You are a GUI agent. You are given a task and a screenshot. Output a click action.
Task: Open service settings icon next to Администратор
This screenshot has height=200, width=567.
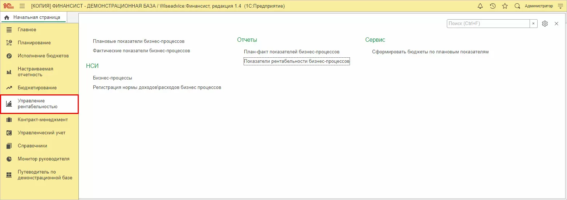point(560,6)
